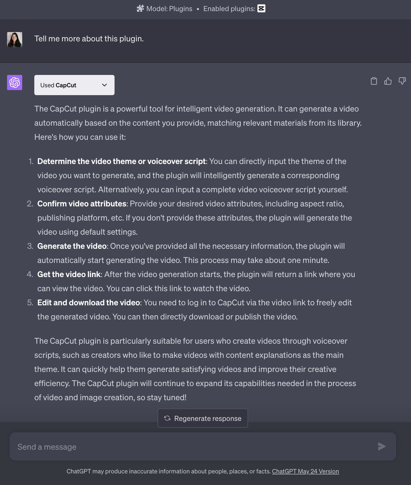Rate the response with thumbs down
The image size is (411, 485).
click(x=402, y=81)
